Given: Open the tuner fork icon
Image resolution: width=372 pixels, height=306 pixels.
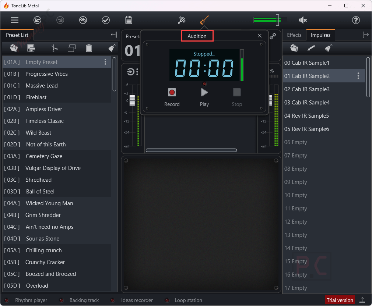Looking at the screenshot, I should (182, 20).
